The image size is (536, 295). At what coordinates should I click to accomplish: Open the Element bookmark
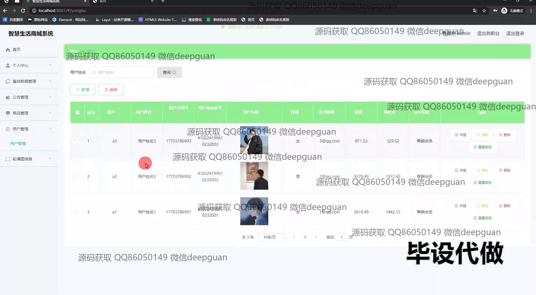pos(70,20)
